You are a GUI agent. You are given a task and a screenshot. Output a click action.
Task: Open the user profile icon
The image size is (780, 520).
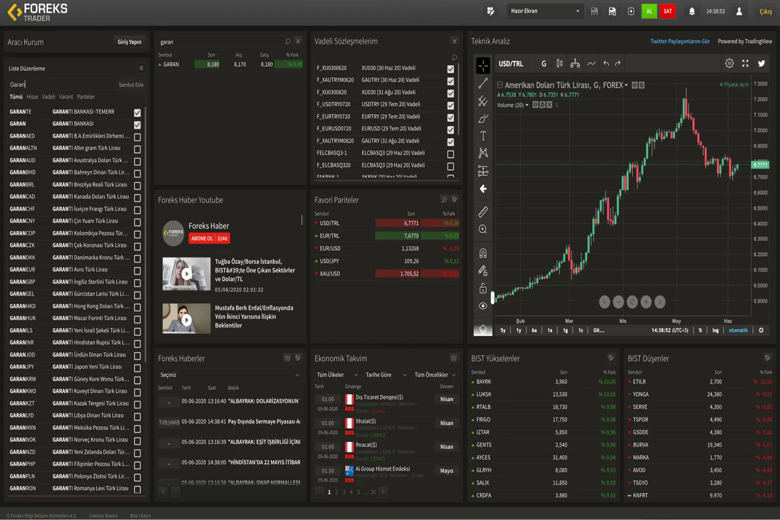tap(739, 11)
